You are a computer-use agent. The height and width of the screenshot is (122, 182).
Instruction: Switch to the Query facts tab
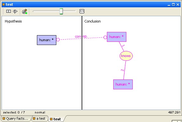point(16,119)
